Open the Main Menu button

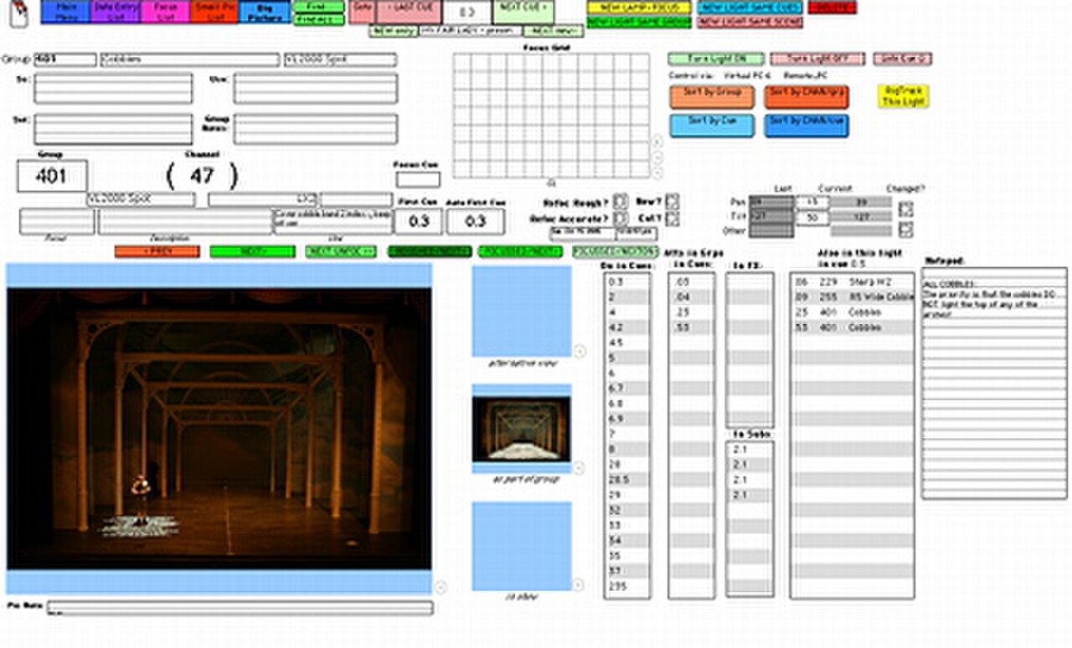click(65, 11)
